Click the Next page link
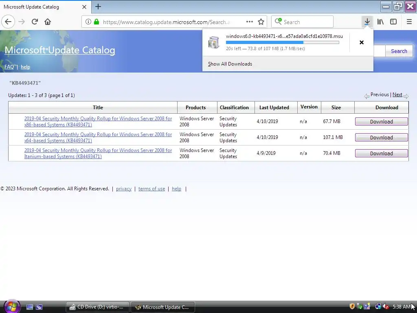The width and height of the screenshot is (417, 313). click(397, 95)
